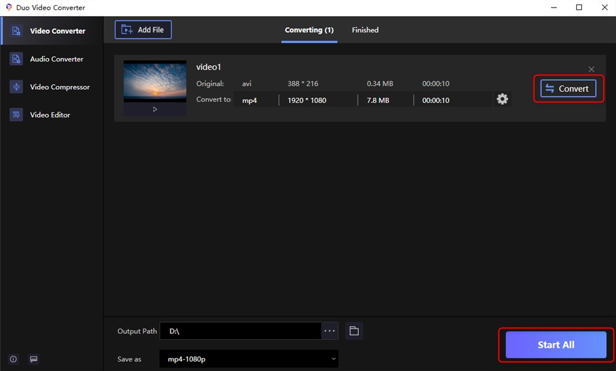Select the 7.8 MB output size value
616x371 pixels.
pyautogui.click(x=378, y=100)
